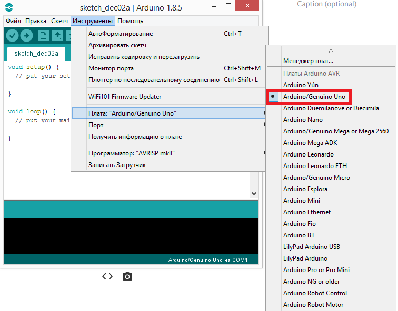The width and height of the screenshot is (398, 311).
Task: Select Arduino Nano board
Action: tap(331, 120)
